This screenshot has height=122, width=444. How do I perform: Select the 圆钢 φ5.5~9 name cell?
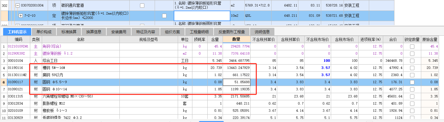pos(81,82)
